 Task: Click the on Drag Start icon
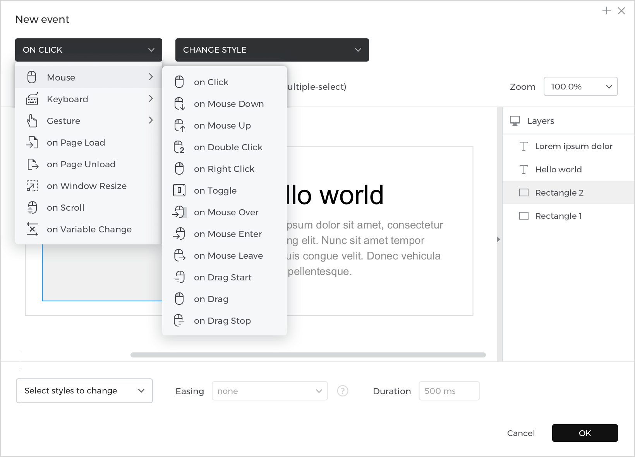point(179,277)
